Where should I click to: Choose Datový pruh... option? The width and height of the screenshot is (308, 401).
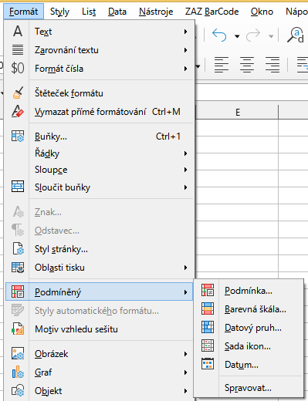[249, 328]
